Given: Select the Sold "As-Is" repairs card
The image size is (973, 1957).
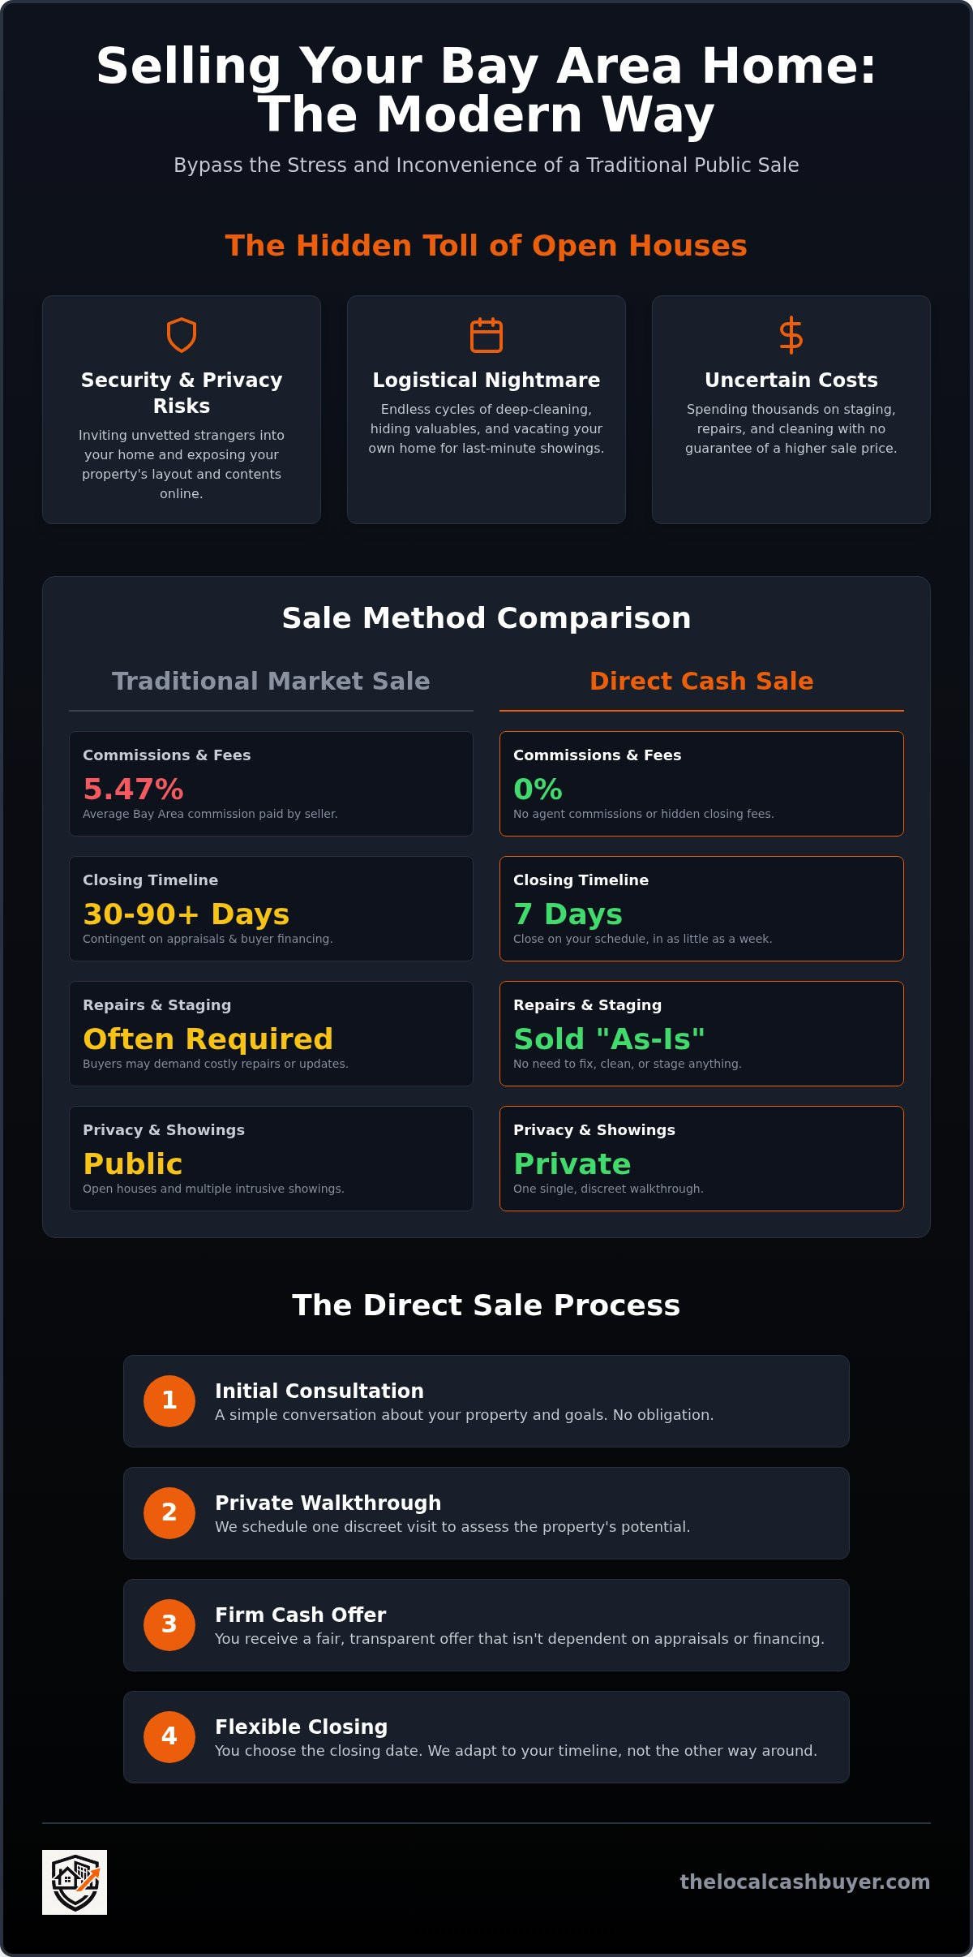Looking at the screenshot, I should click(x=701, y=1033).
